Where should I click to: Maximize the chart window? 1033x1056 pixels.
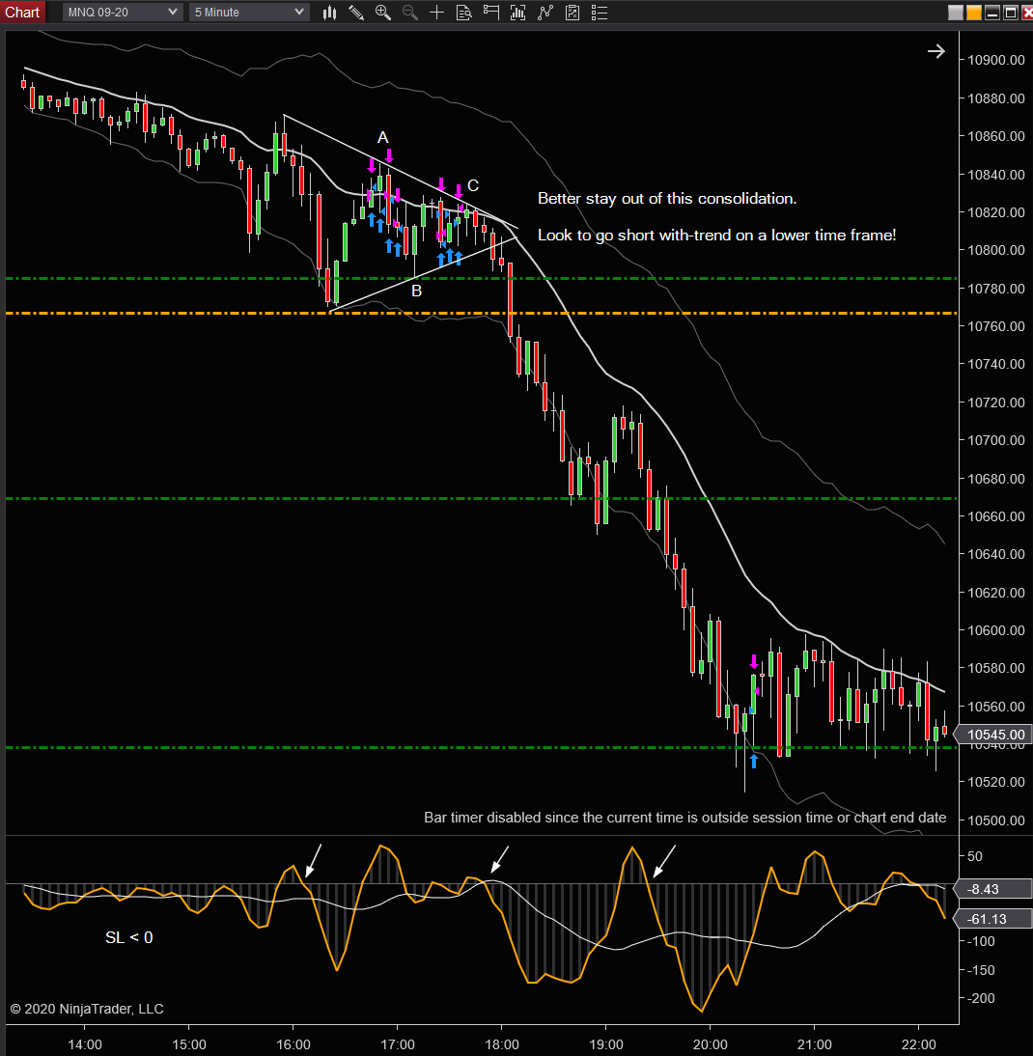tap(1010, 13)
